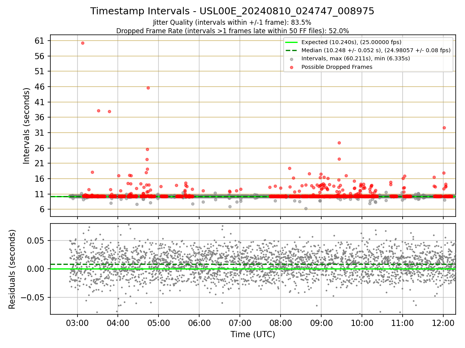The height and width of the screenshot is (348, 465).
Task: Click legend entry 'Expected (10.240s), (25.00000 fps)'
Action: pos(351,42)
